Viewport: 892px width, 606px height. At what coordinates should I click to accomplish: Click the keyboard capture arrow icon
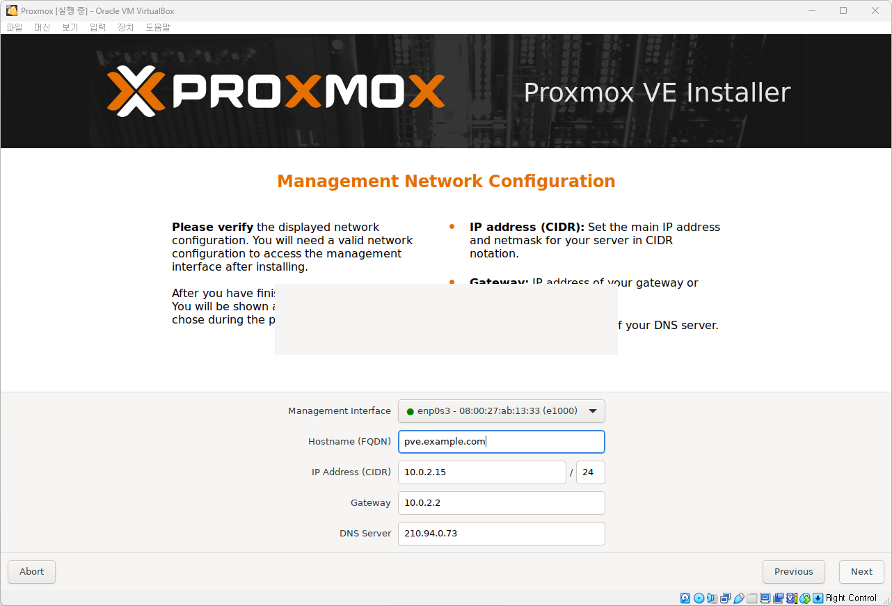818,598
